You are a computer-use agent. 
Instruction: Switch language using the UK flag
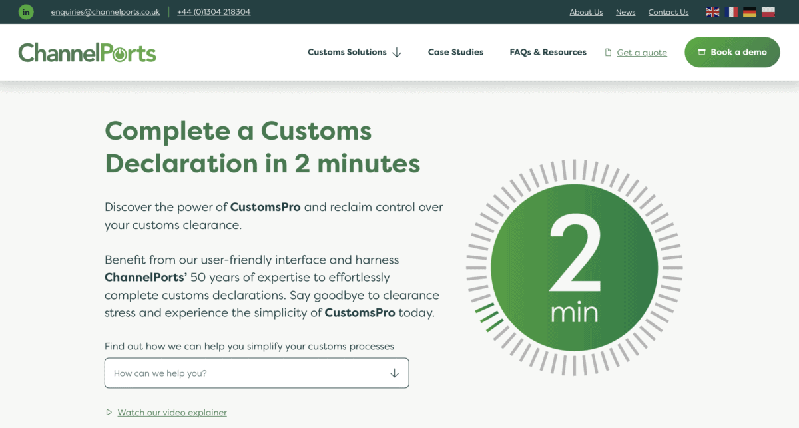pyautogui.click(x=712, y=12)
